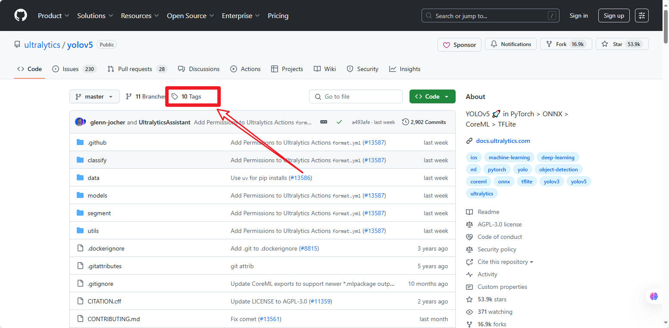
Task: Open the docs.ultralytics.com link
Action: [x=503, y=141]
